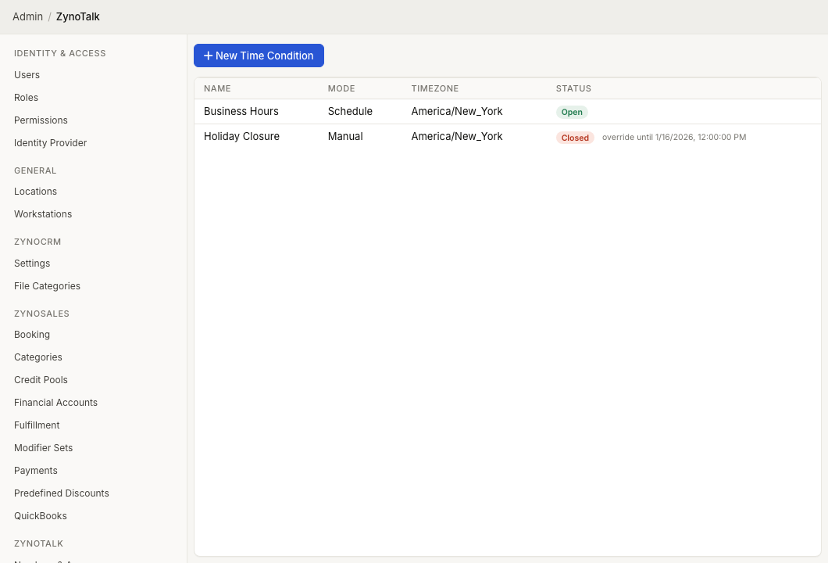
Task: Click the GENERAL section heading
Action: tap(35, 170)
